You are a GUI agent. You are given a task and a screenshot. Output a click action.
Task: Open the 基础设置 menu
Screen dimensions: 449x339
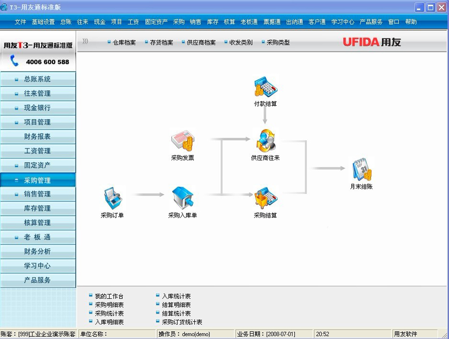(43, 22)
